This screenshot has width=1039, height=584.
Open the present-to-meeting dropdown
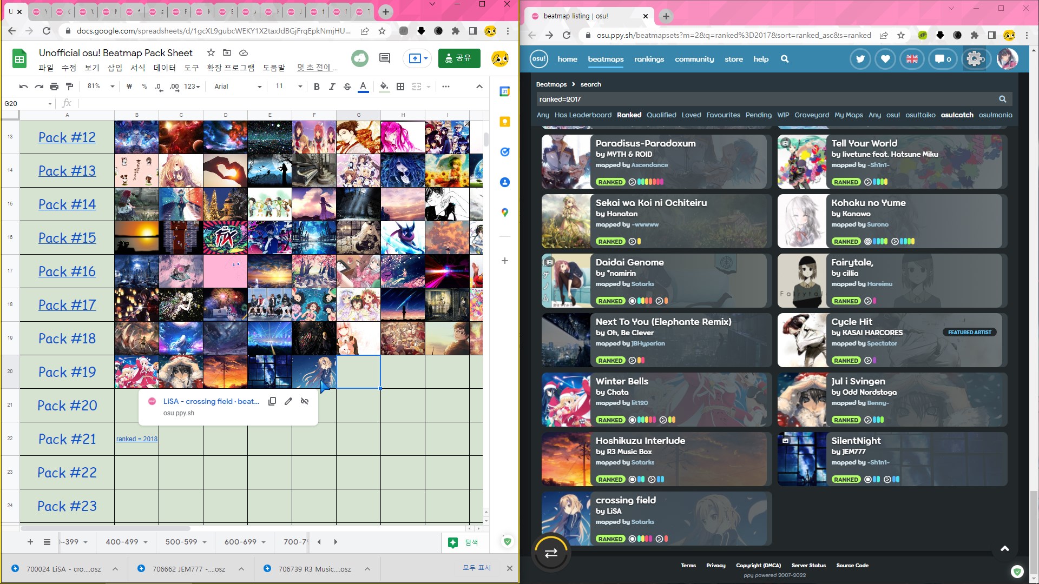point(426,58)
